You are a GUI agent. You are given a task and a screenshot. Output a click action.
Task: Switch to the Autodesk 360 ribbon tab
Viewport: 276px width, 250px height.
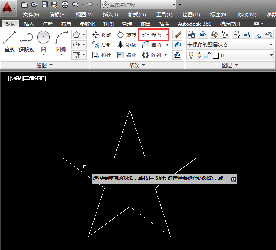point(194,24)
